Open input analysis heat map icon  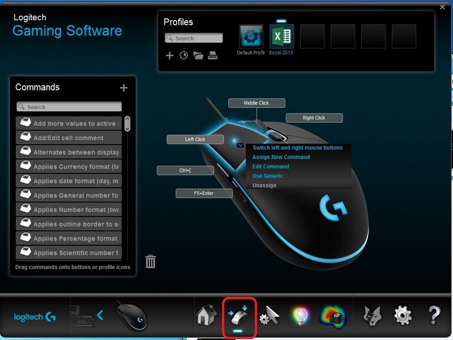click(x=333, y=317)
